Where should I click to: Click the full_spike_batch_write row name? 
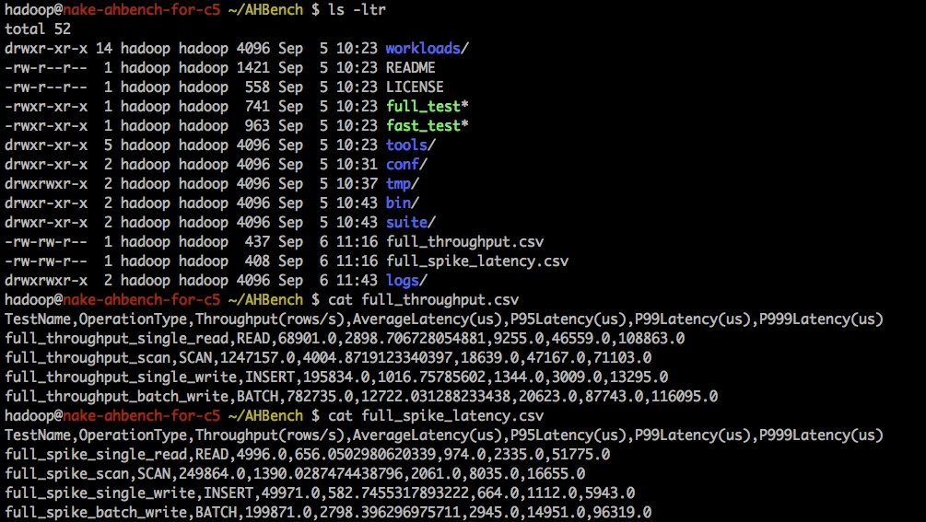[96, 513]
